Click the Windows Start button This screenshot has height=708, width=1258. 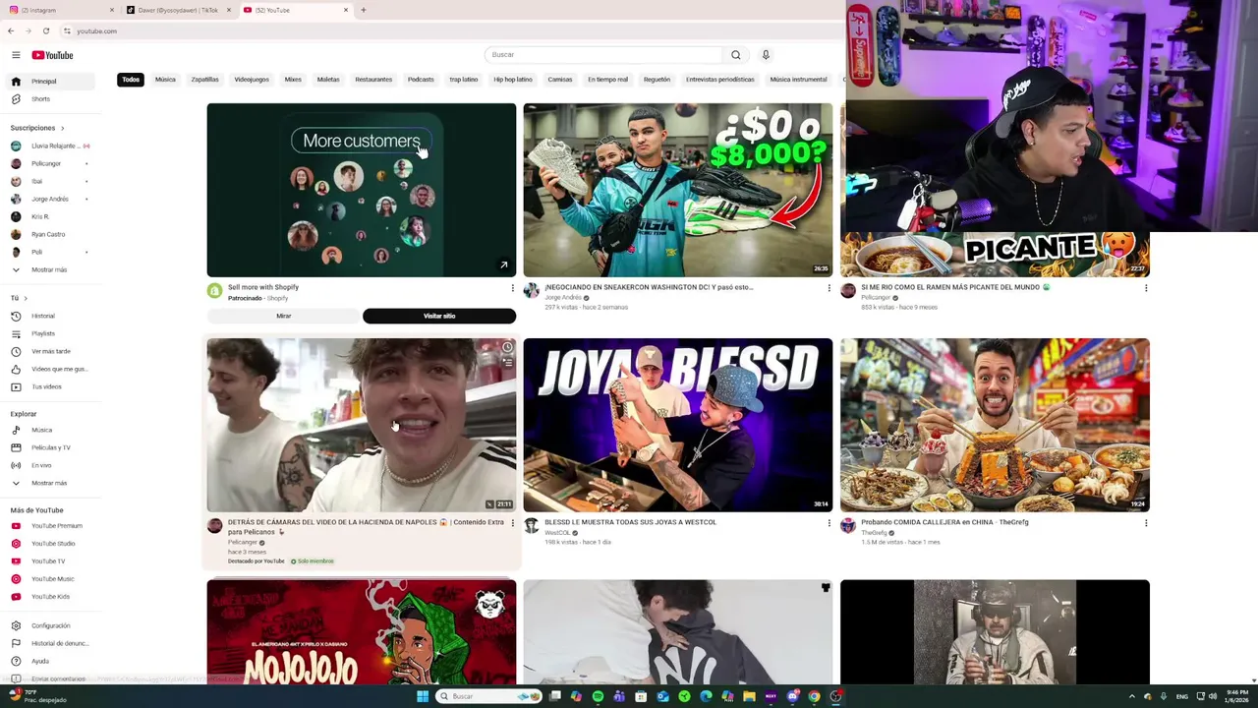tap(423, 696)
